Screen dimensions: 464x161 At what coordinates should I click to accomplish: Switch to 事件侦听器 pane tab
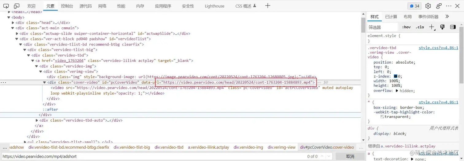click(x=428, y=17)
